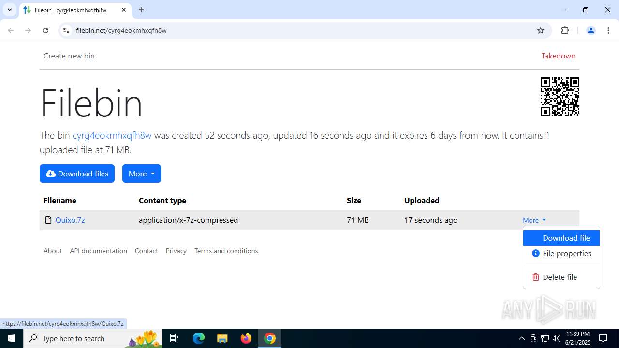Open the Takedown link
The image size is (619, 348).
point(558,56)
